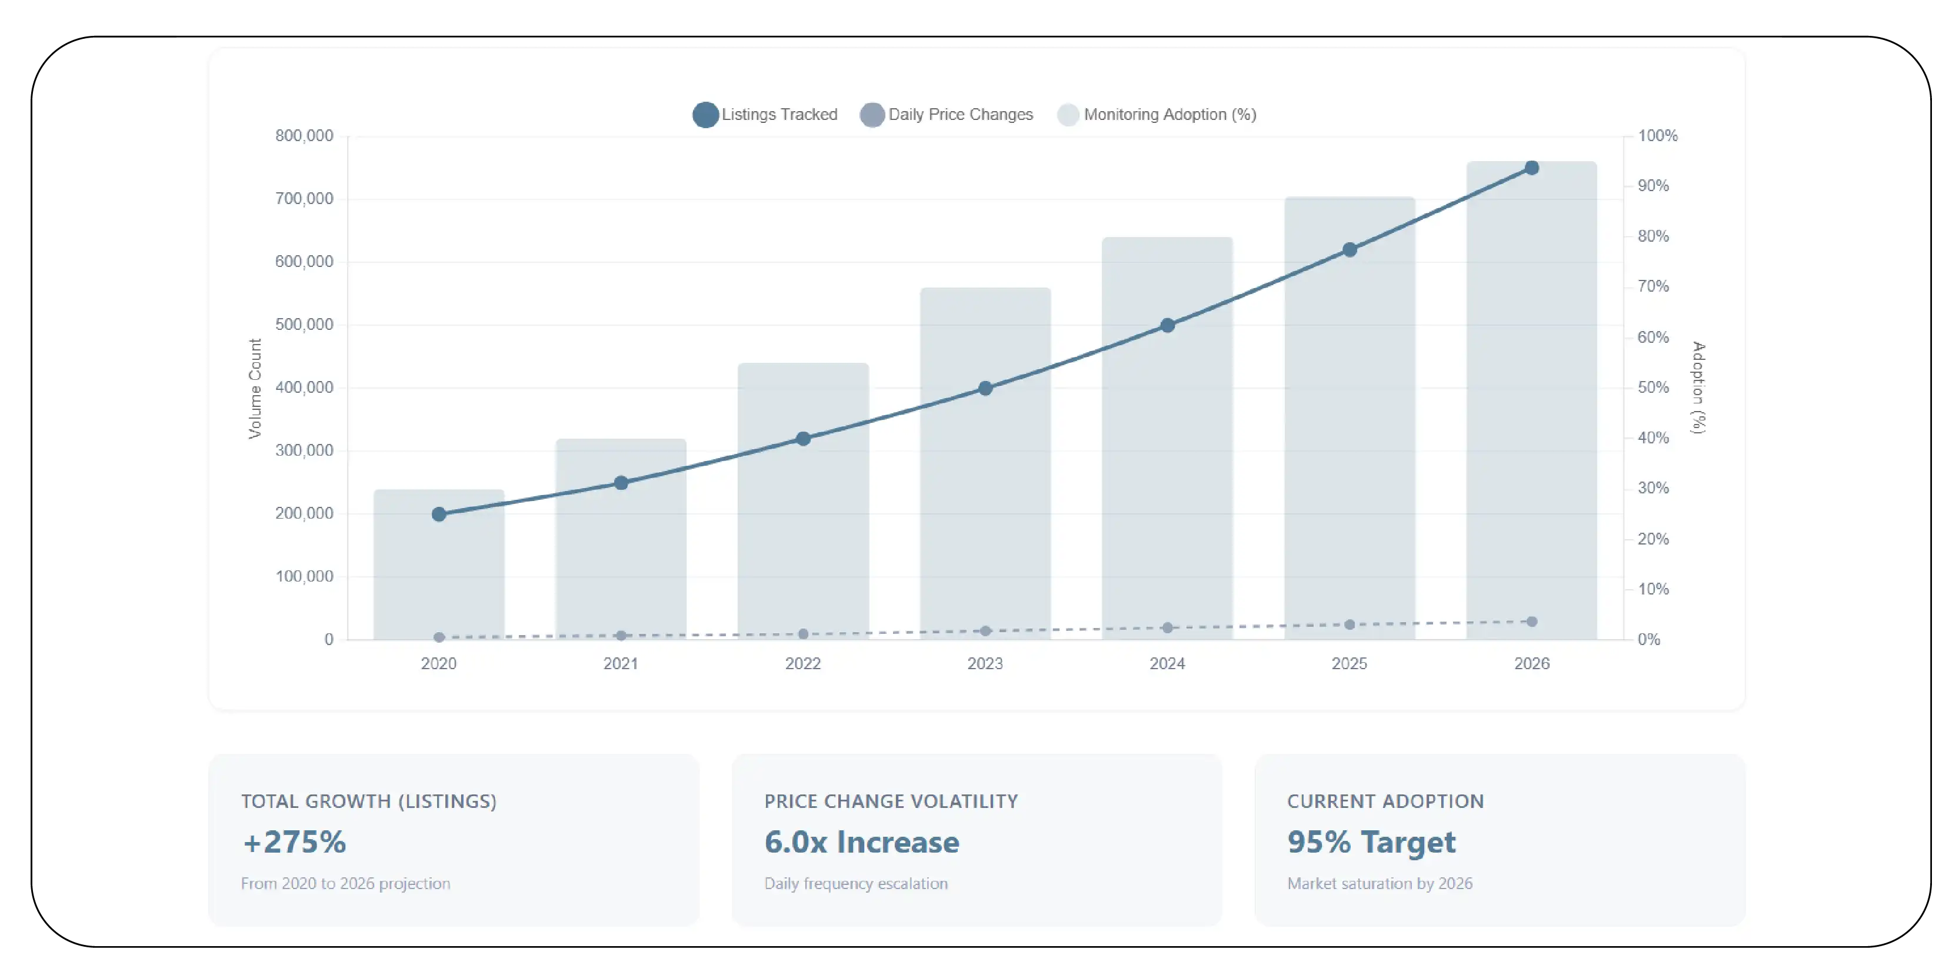
Task: Select the 2024 axis label
Action: (1167, 663)
